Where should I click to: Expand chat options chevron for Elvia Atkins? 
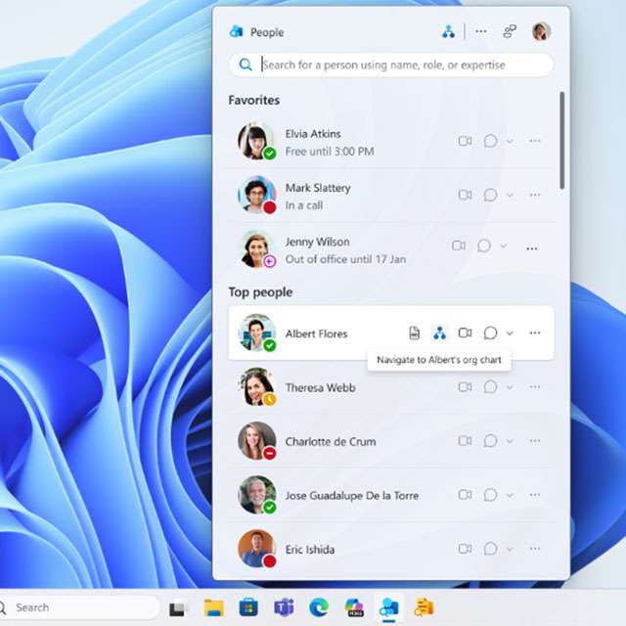tap(510, 141)
